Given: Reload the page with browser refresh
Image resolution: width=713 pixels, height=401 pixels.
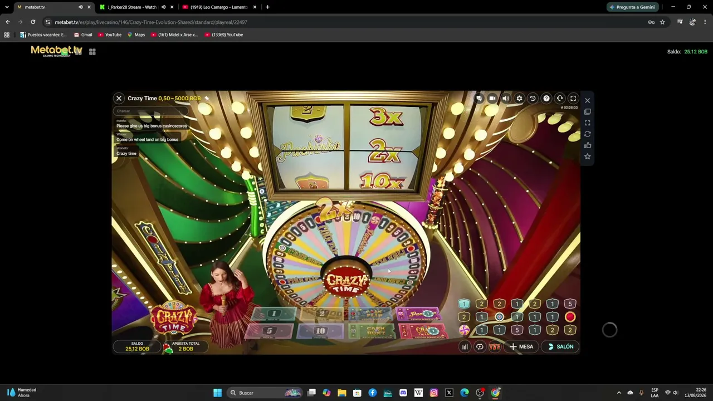Looking at the screenshot, I should click(x=33, y=22).
